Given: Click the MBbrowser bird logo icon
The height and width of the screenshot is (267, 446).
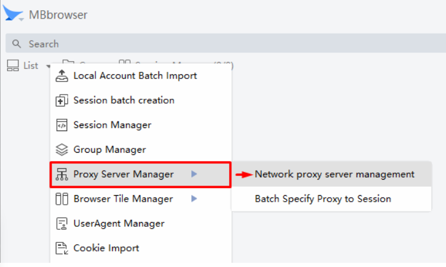Looking at the screenshot, I should click(x=14, y=13).
